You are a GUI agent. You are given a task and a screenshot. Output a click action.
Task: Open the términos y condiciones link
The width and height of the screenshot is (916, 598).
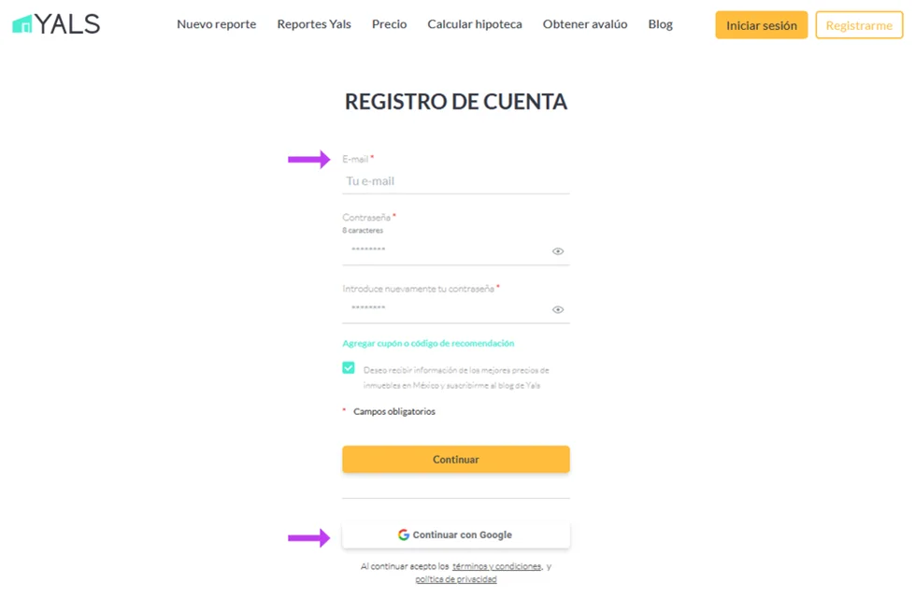(x=496, y=566)
